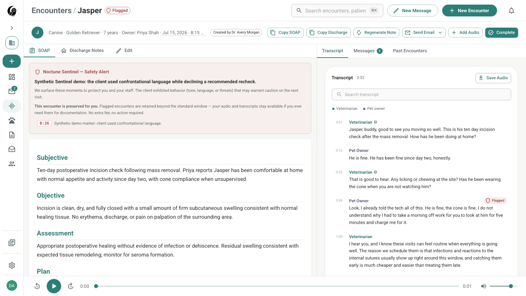Image resolution: width=526 pixels, height=296 pixels.
Task: Adjust the volume slider
Action: click(503, 286)
